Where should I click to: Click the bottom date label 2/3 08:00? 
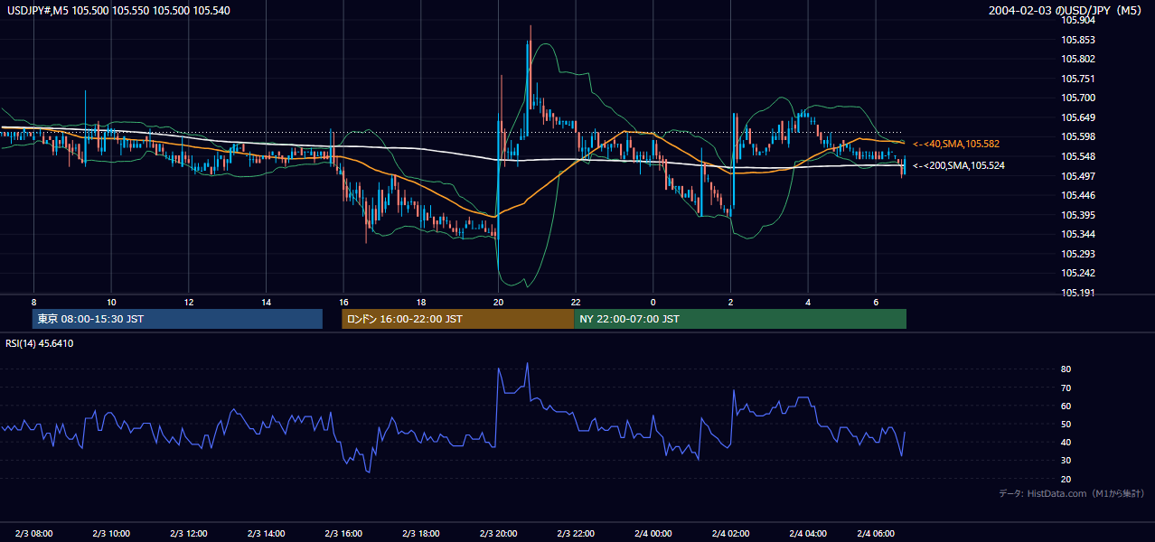pyautogui.click(x=33, y=533)
